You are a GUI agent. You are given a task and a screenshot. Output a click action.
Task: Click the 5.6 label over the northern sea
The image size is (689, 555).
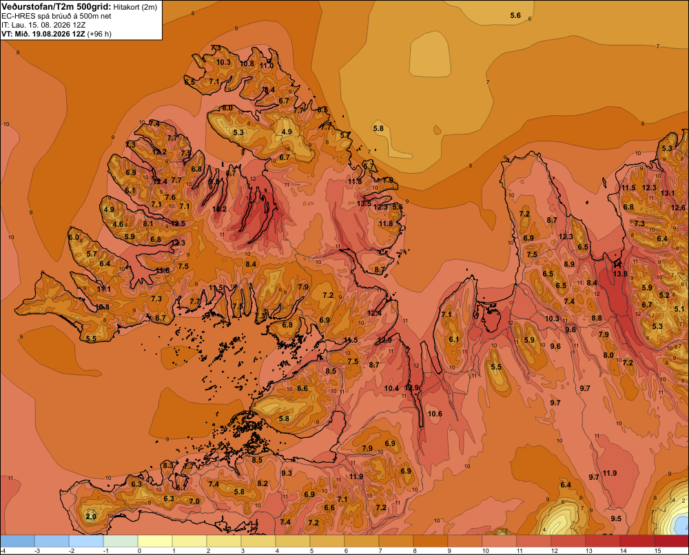(x=515, y=15)
